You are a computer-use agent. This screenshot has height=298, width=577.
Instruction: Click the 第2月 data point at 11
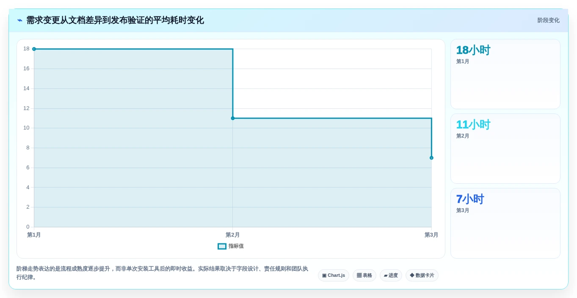coord(233,118)
